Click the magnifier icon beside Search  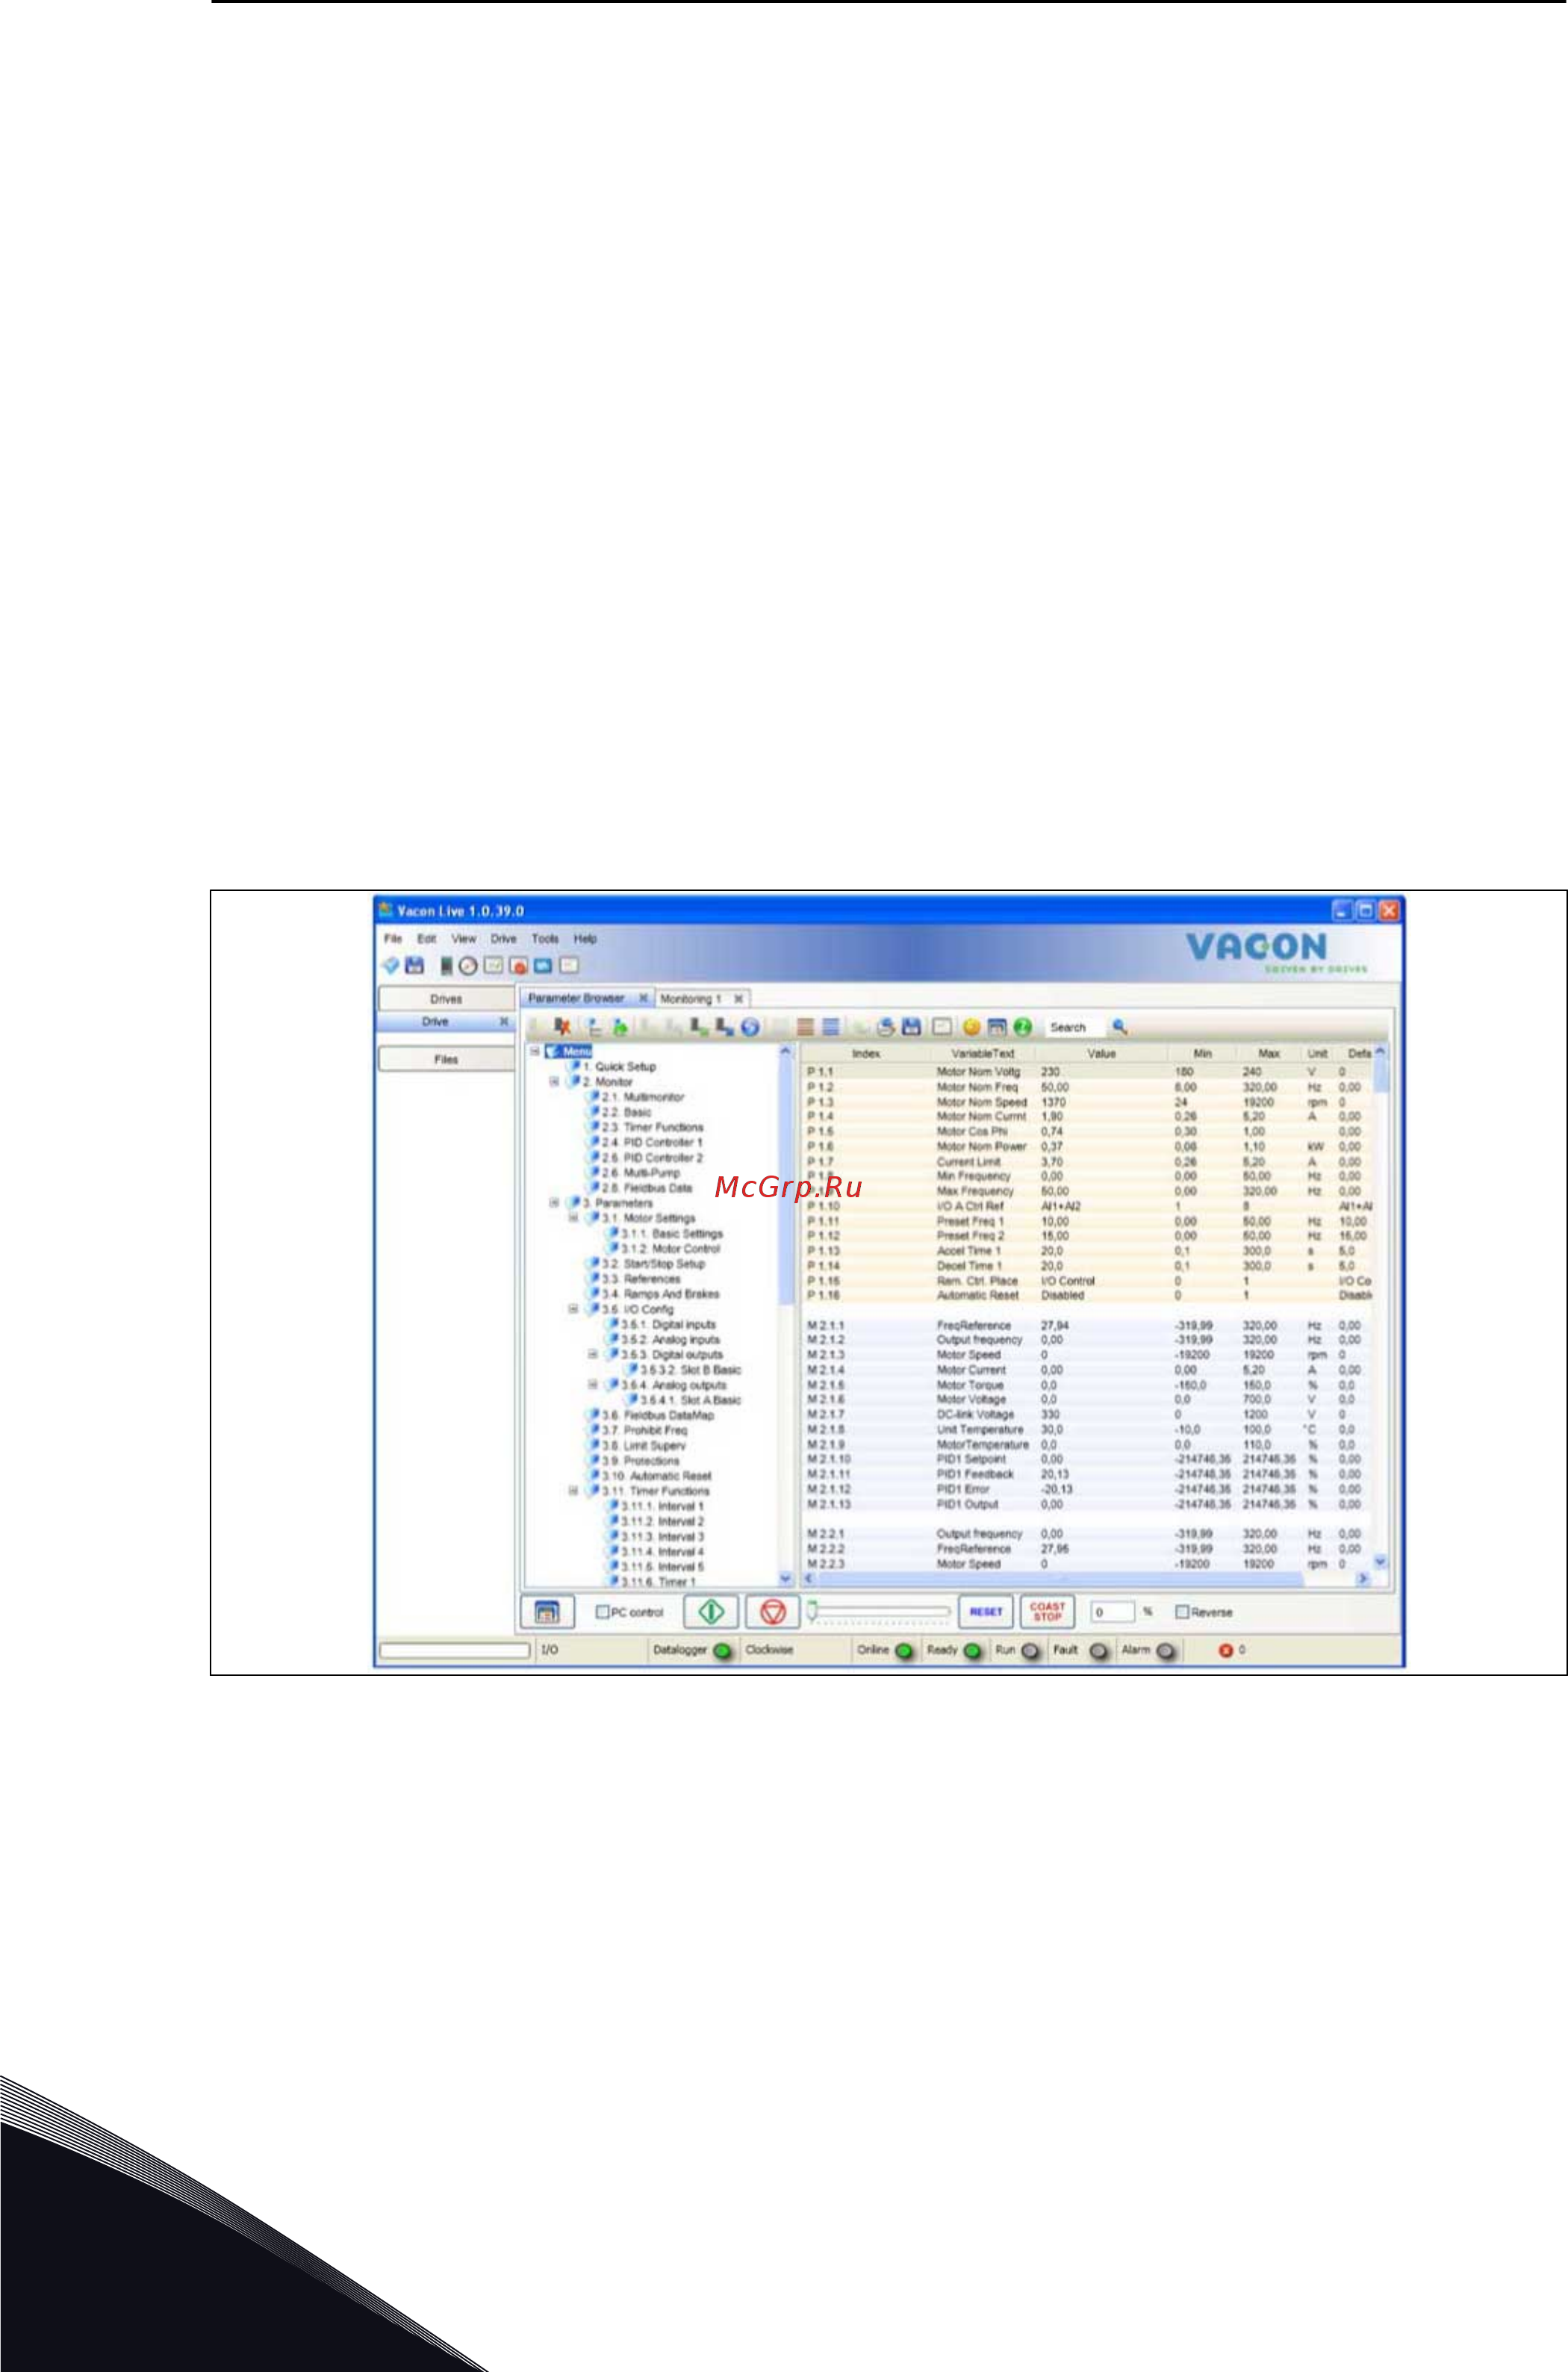pos(1120,1027)
